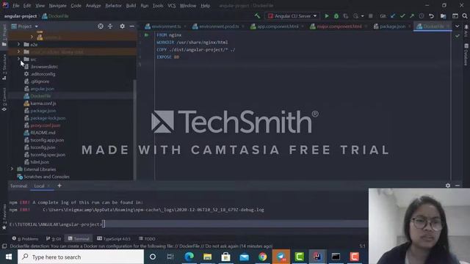Open the Search Everywhere magnifier icon
470x264 pixels.
(465, 16)
